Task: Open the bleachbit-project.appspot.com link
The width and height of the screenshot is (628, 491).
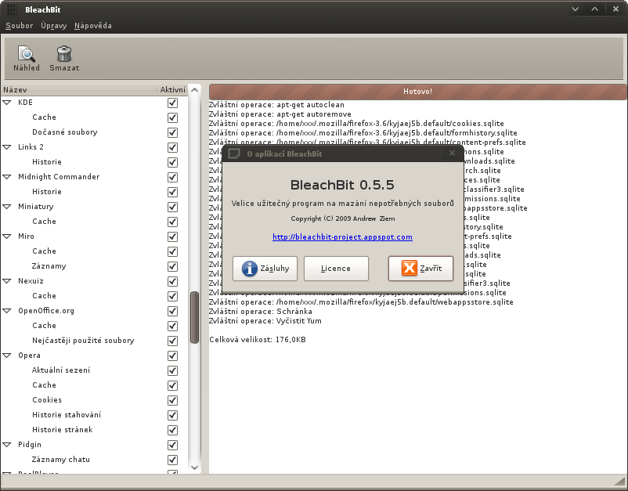Action: tap(342, 236)
